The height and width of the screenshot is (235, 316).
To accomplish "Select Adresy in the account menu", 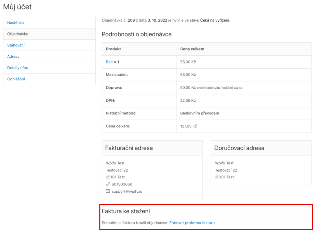I will tap(13, 56).
